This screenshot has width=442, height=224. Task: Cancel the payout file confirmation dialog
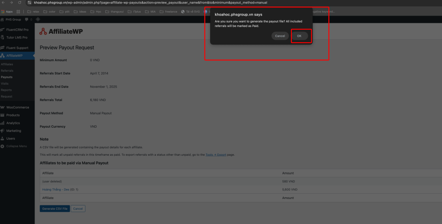tap(280, 36)
